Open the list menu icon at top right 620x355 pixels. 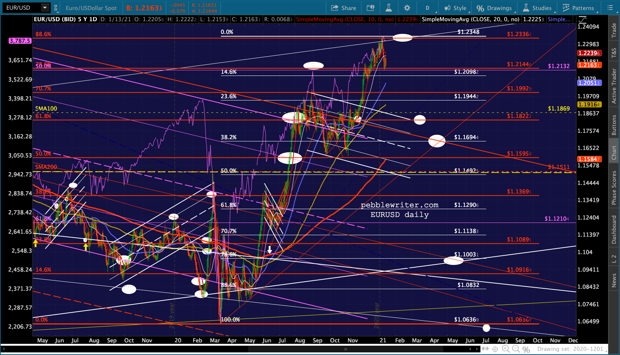point(610,8)
